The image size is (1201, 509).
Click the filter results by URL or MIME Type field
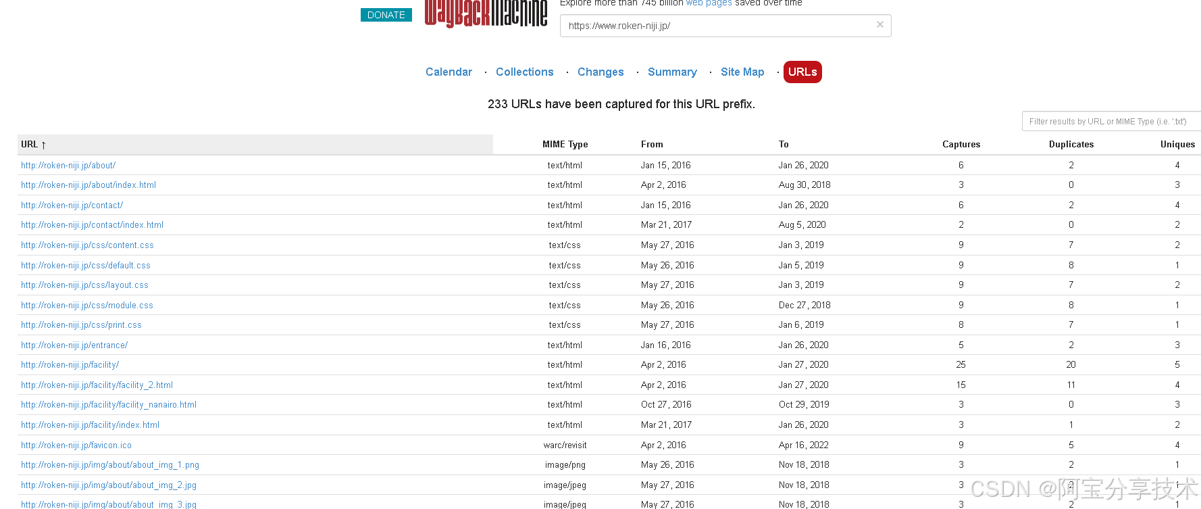tap(1111, 121)
